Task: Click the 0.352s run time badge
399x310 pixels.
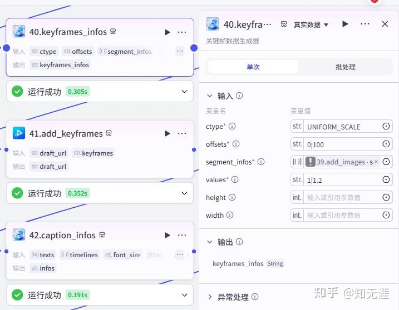Action: point(77,193)
